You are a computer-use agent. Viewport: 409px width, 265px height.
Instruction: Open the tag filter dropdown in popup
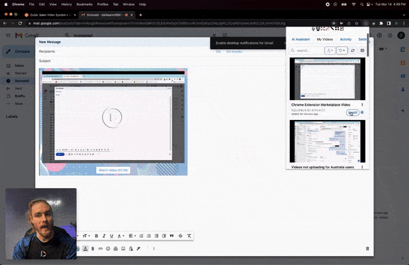[x=342, y=50]
